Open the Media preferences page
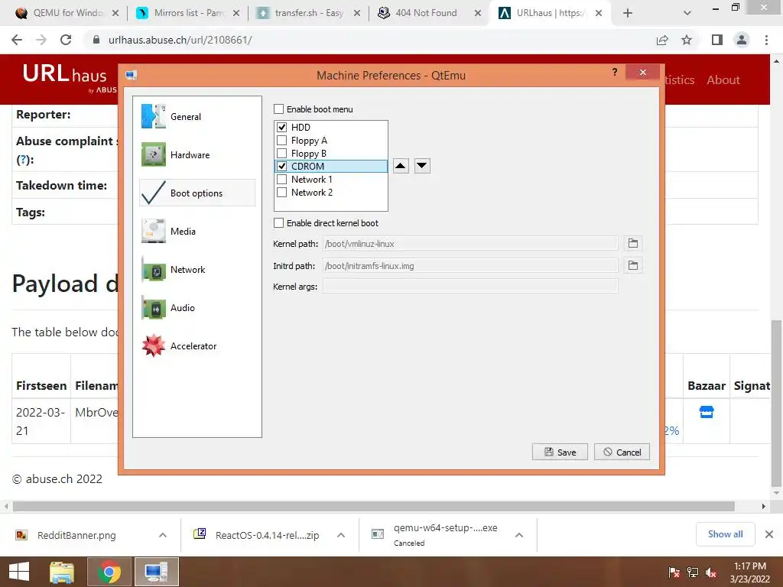 (197, 231)
